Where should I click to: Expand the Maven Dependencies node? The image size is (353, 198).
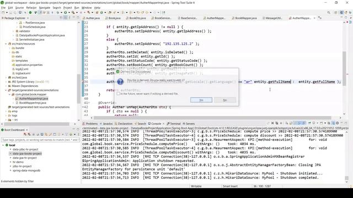[6, 86]
